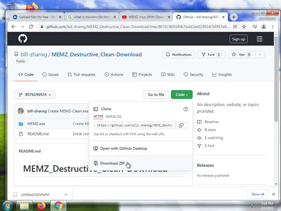281x211 pixels.
Task: Click the network tray icon
Action: (x=253, y=206)
